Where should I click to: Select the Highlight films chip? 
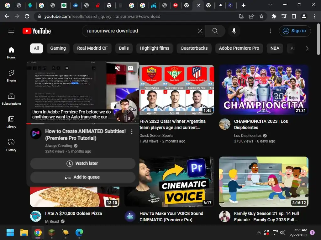(x=155, y=48)
